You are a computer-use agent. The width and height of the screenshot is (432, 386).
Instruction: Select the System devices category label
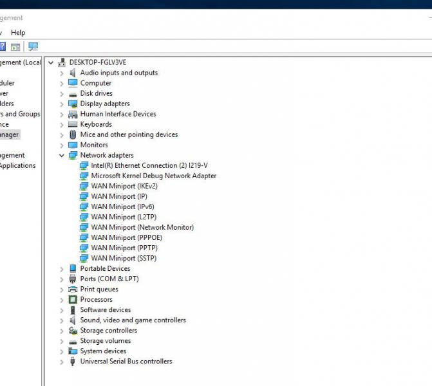click(103, 351)
